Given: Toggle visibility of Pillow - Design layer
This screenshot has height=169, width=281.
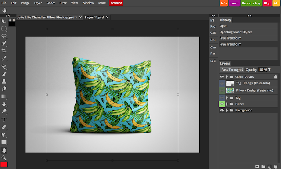Looking at the screenshot, I should pos(222,90).
